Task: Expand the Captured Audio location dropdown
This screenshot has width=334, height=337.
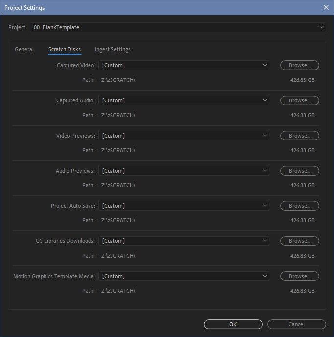Action: click(184, 100)
